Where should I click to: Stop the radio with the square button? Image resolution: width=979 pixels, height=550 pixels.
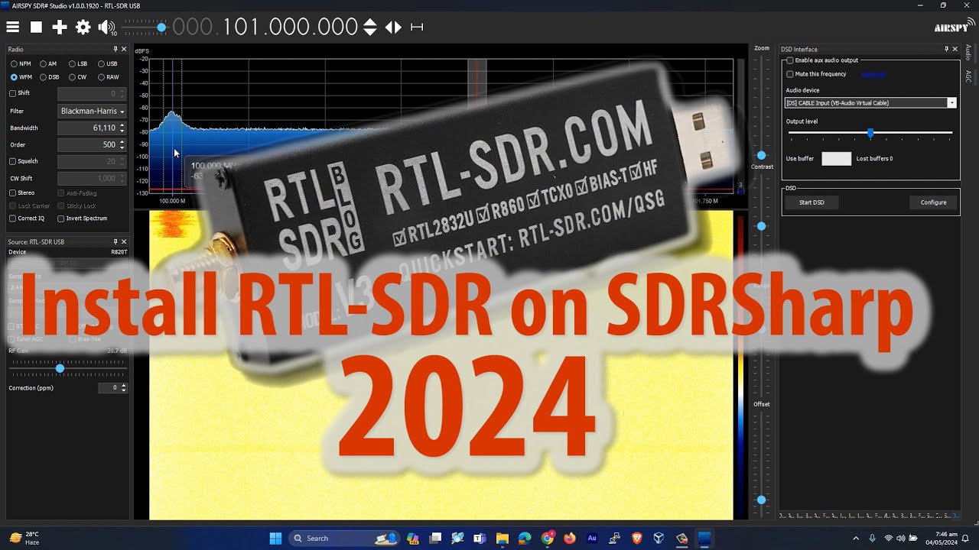[x=36, y=27]
